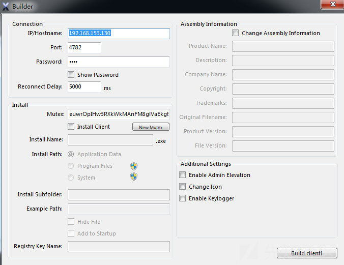Focus the IP/Hostname field
The width and height of the screenshot is (344, 265).
119,34
